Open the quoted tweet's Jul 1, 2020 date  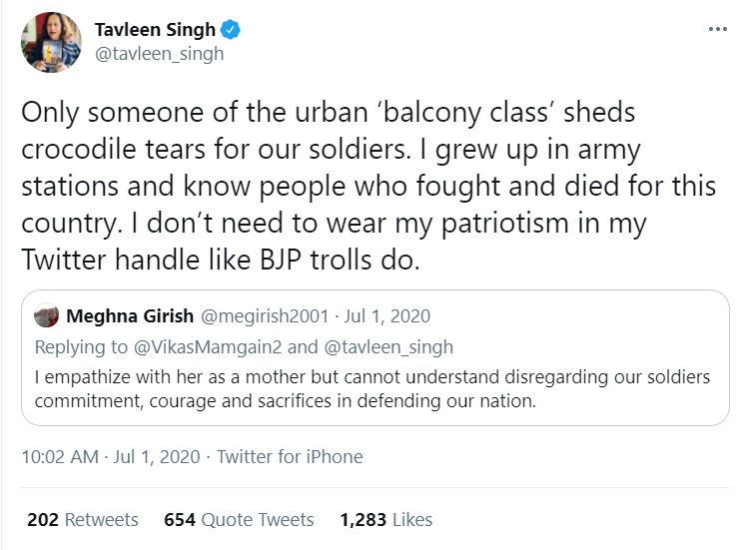tap(385, 316)
